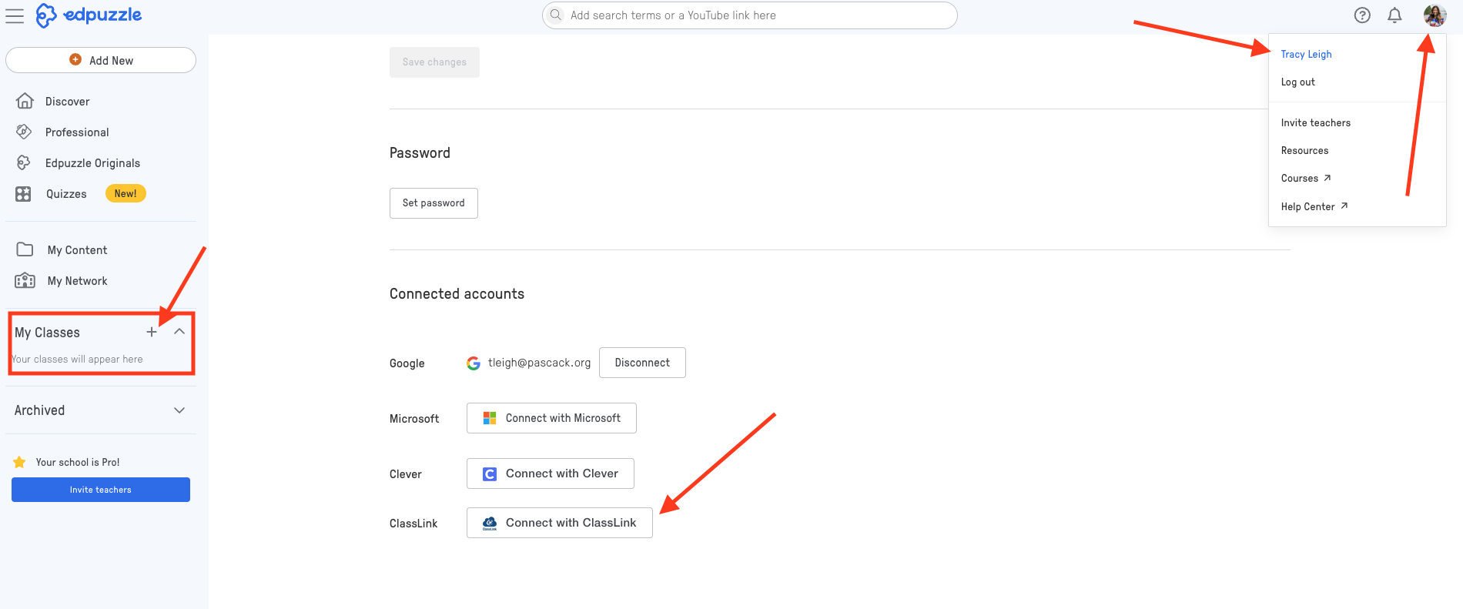The width and height of the screenshot is (1463, 609).
Task: Click the Google account logo
Action: (474, 363)
